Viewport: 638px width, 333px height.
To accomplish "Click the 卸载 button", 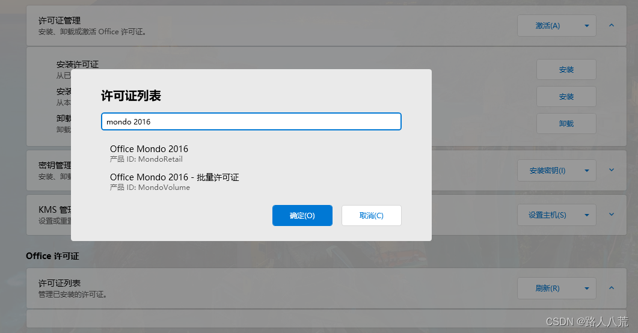I will coord(566,123).
